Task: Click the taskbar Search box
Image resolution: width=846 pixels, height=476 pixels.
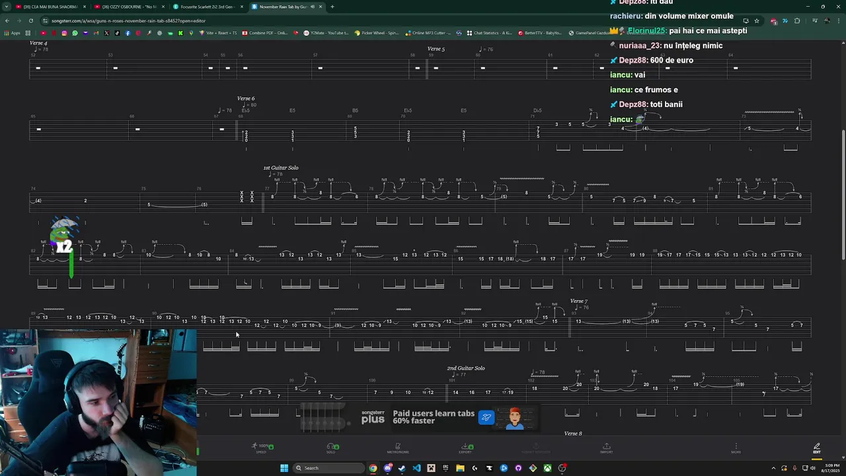Action: click(x=328, y=468)
